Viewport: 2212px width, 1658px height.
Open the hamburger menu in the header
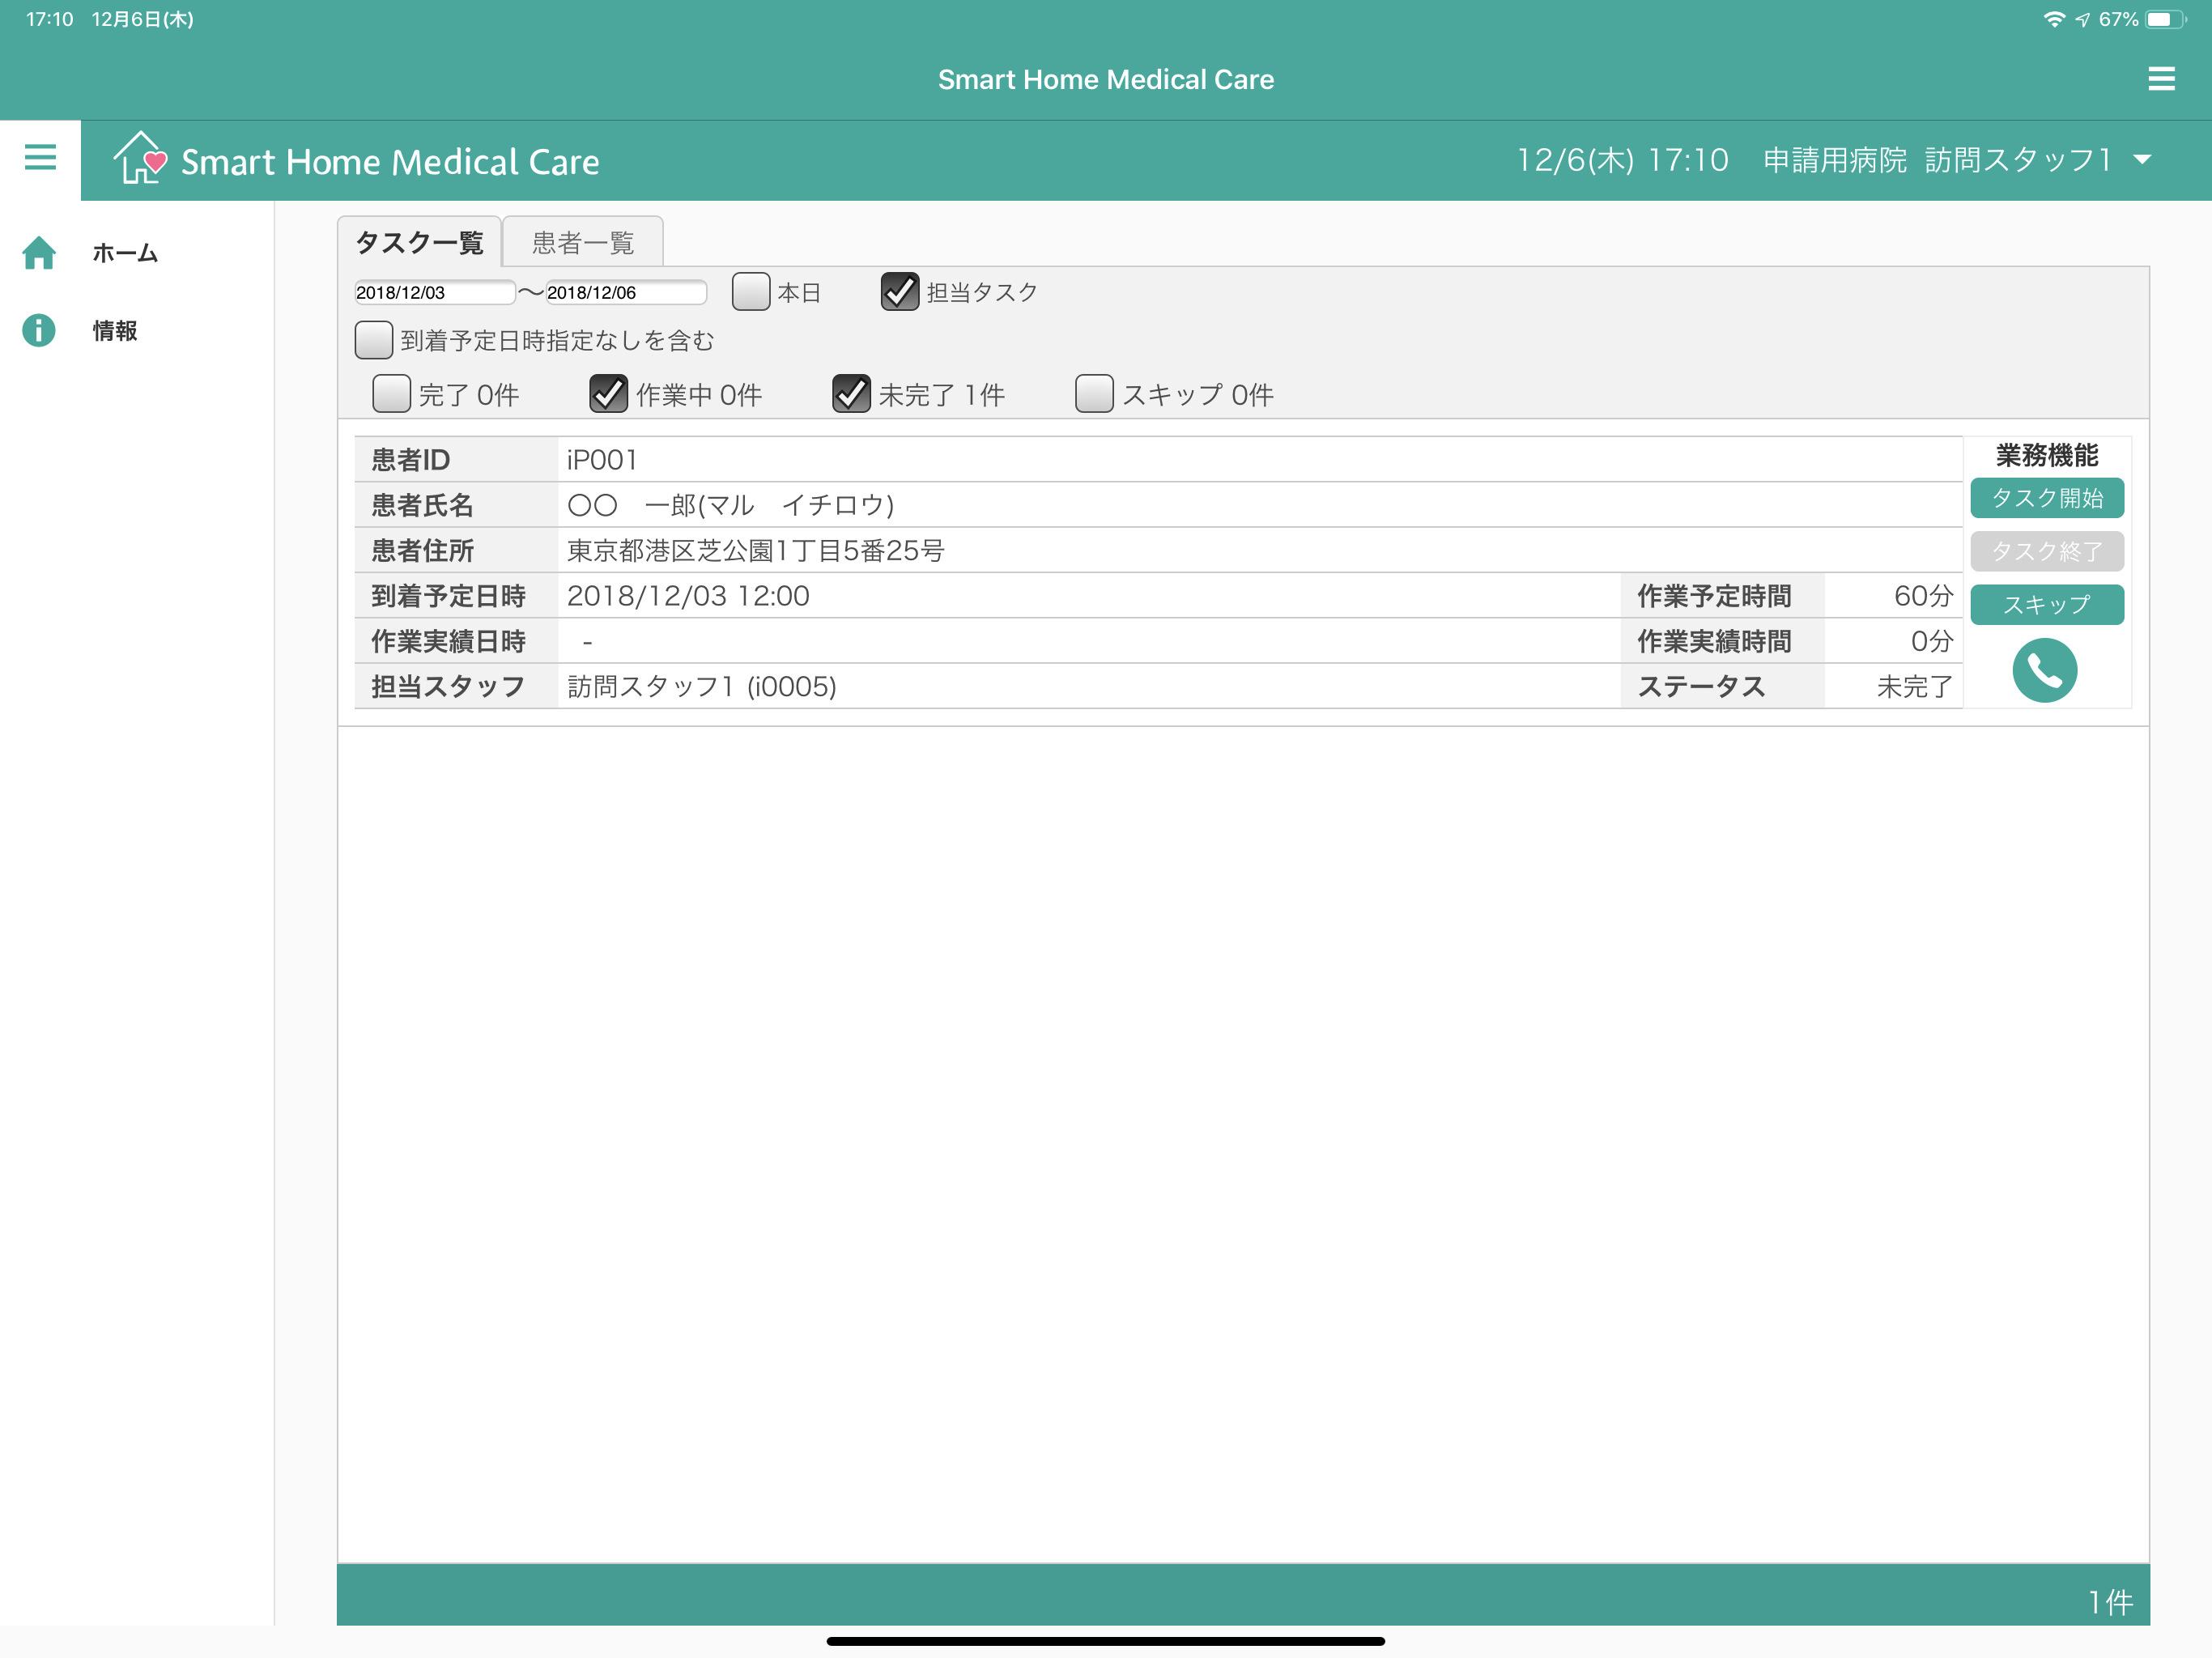[x=40, y=159]
